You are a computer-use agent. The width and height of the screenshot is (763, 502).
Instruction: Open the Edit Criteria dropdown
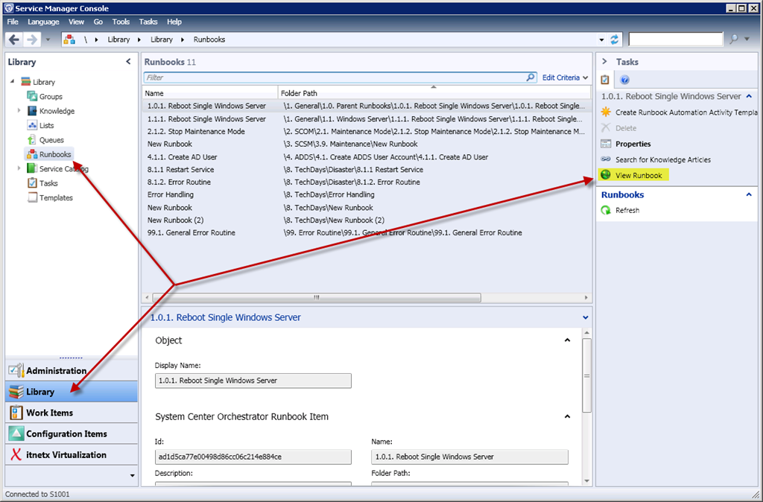[565, 77]
